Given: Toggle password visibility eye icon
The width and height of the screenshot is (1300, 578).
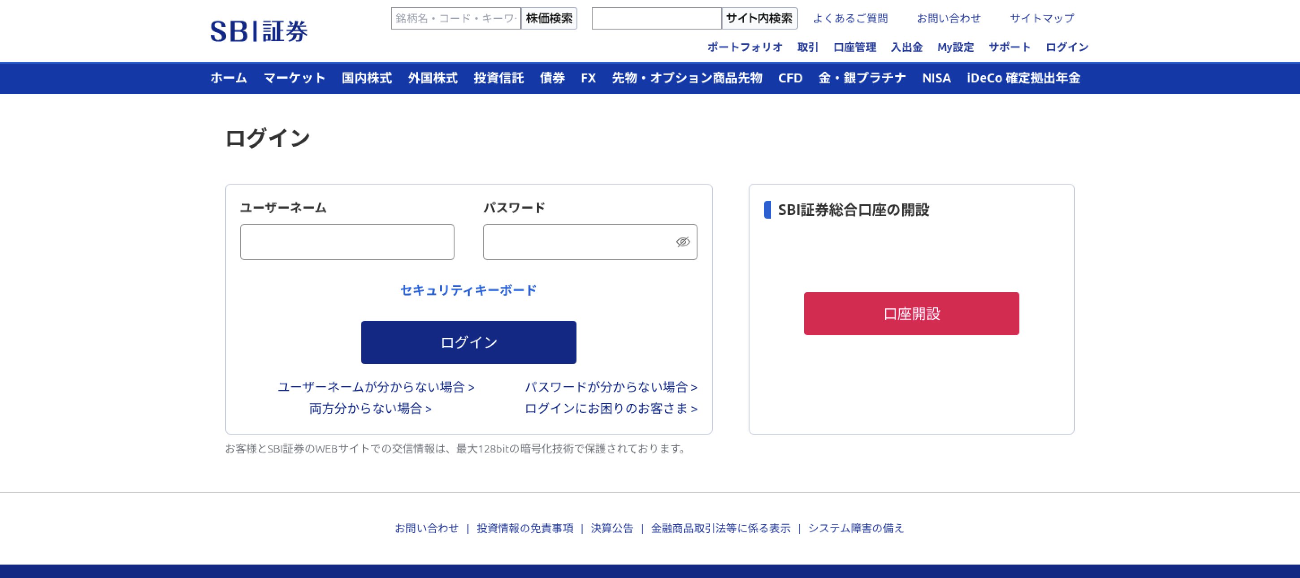Looking at the screenshot, I should point(682,242).
